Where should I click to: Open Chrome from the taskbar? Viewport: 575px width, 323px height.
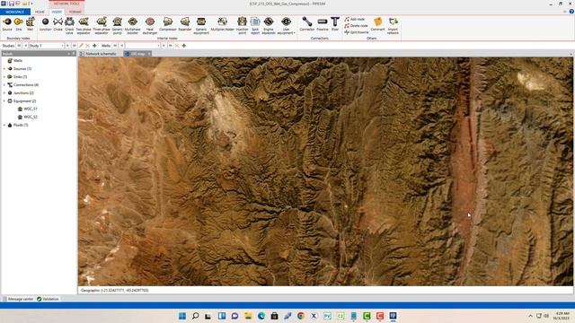click(x=301, y=316)
